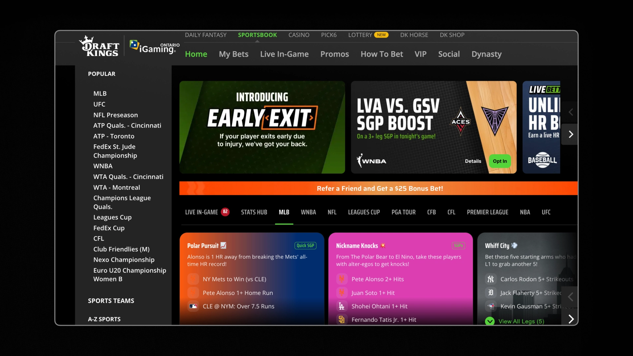
Task: Click the 82 live games badge
Action: pyautogui.click(x=225, y=212)
